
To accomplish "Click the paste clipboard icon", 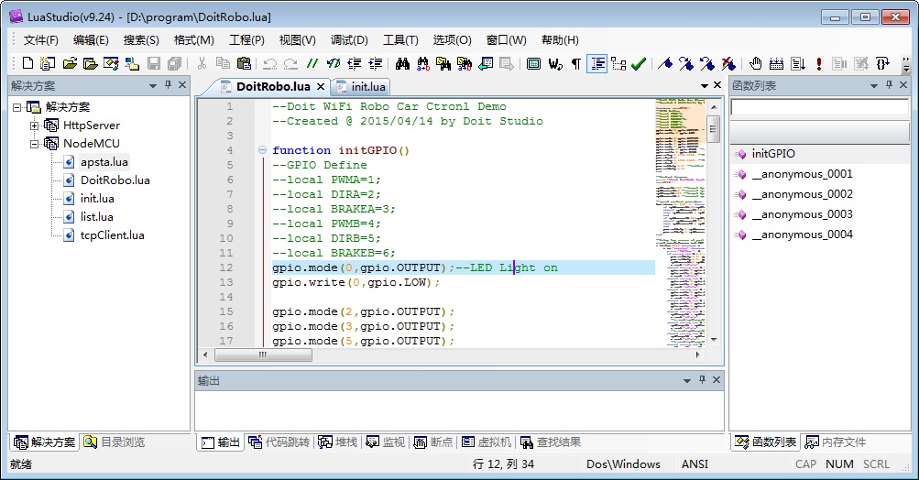I will pos(244,63).
